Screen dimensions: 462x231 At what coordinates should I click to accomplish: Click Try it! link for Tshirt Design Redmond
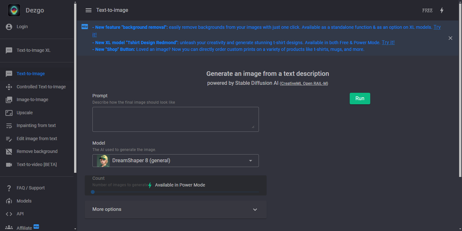tap(388, 42)
